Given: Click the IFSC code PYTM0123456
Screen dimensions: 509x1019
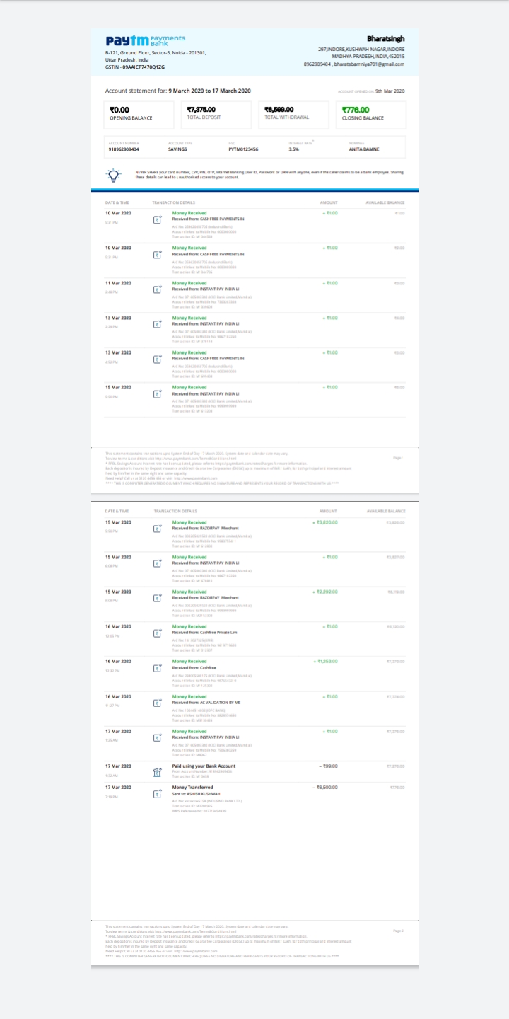Looking at the screenshot, I should (x=243, y=149).
